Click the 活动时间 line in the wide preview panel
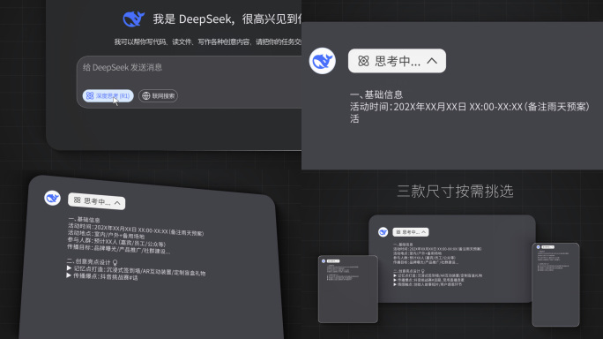603x339 pixels. [x=437, y=249]
